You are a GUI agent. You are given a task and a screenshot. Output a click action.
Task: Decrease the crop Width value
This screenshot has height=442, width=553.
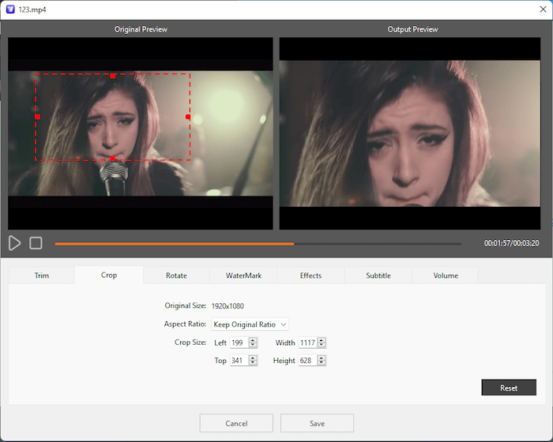pyautogui.click(x=322, y=345)
